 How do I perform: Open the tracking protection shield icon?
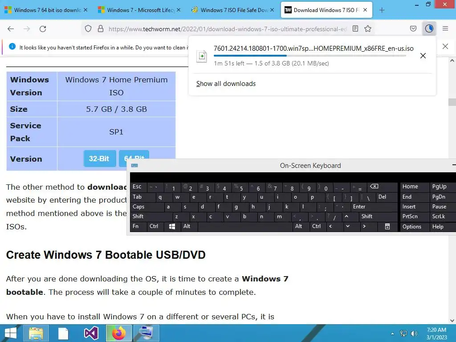[88, 29]
